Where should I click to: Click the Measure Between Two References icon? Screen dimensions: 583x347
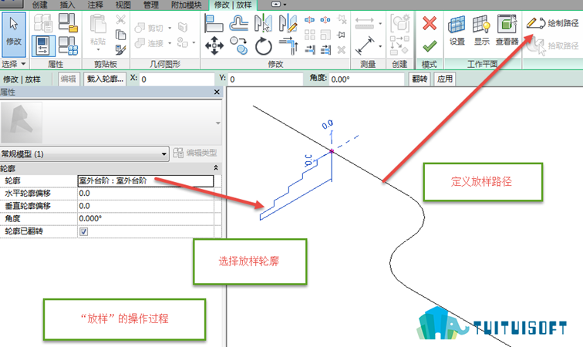(365, 23)
